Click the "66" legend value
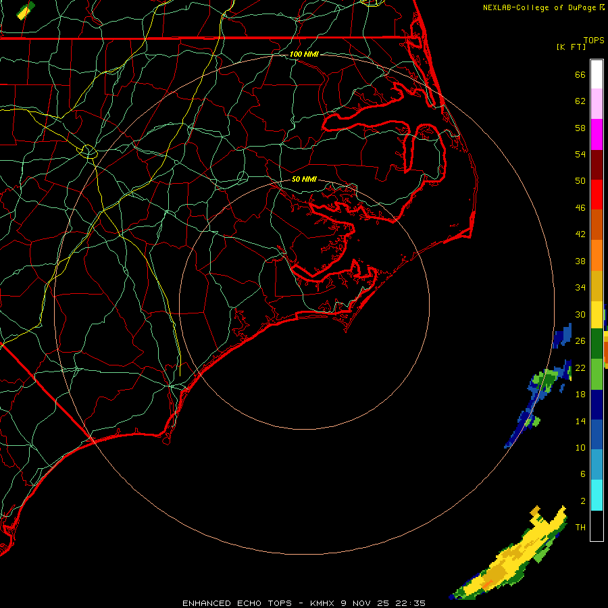The width and height of the screenshot is (608, 608). 580,74
